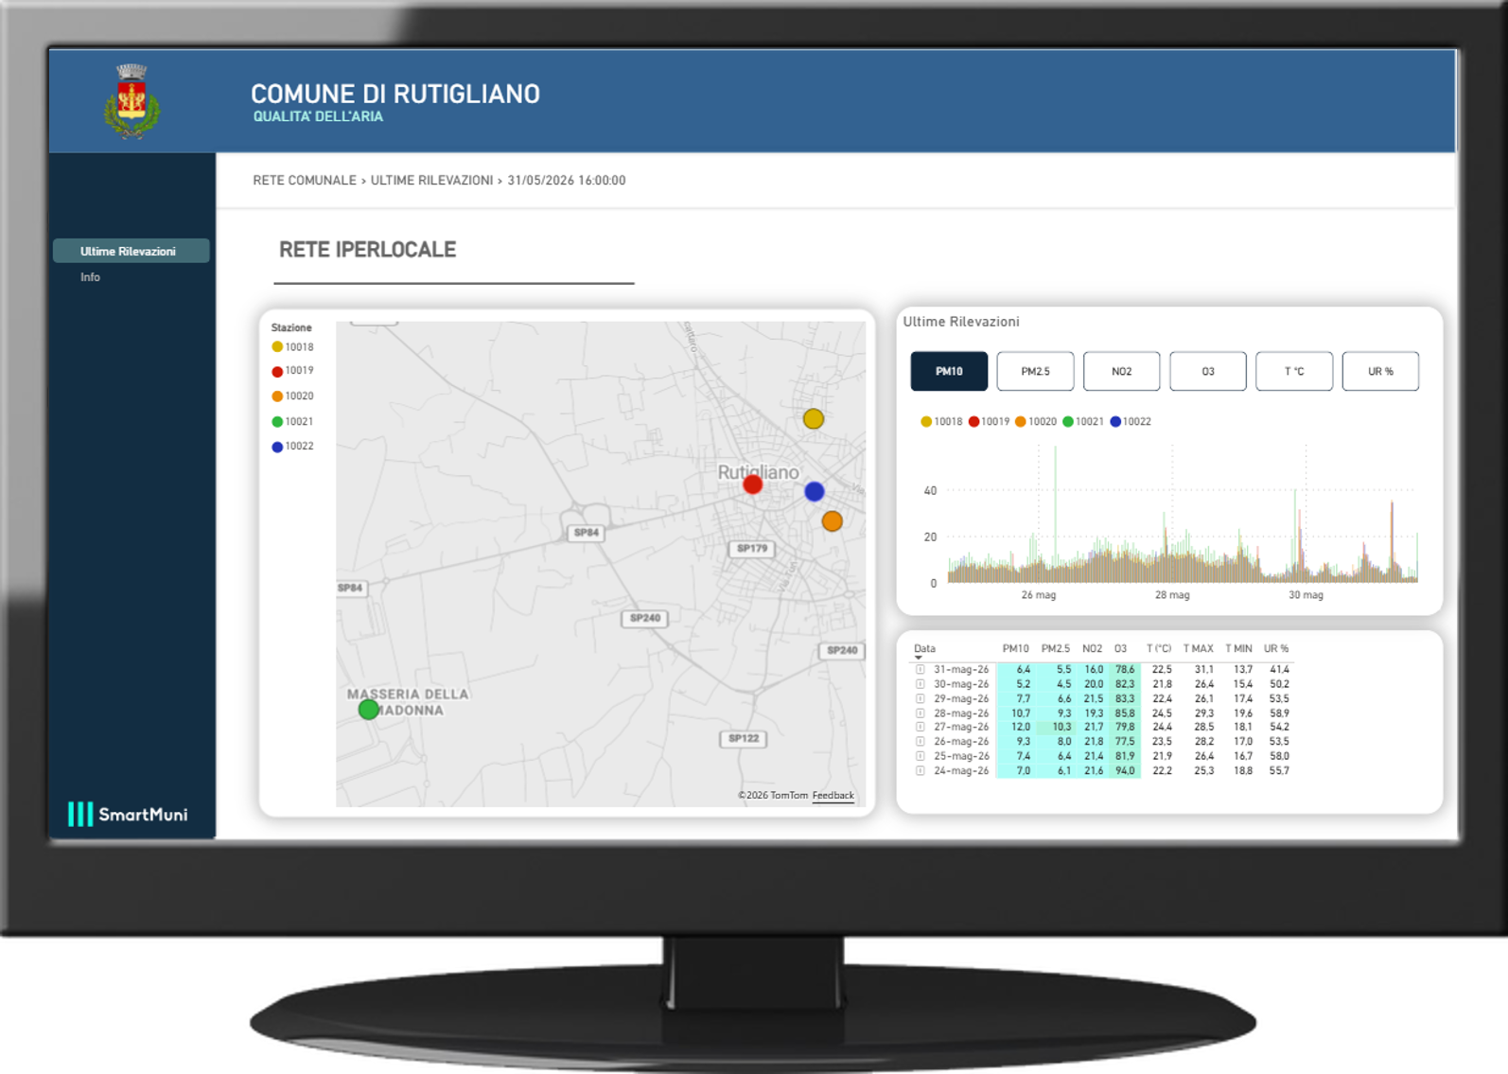Select the green station 10021 map marker
The height and width of the screenshot is (1074, 1508).
(369, 710)
